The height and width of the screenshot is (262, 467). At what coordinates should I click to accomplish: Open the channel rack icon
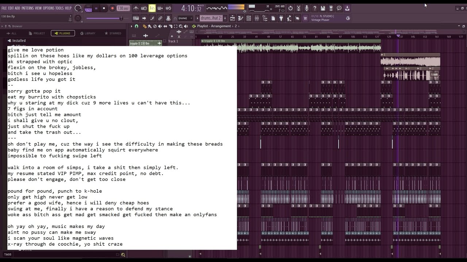click(248, 18)
